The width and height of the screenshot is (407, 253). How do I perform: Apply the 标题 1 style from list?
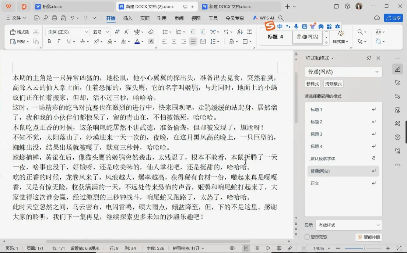tap(343, 109)
